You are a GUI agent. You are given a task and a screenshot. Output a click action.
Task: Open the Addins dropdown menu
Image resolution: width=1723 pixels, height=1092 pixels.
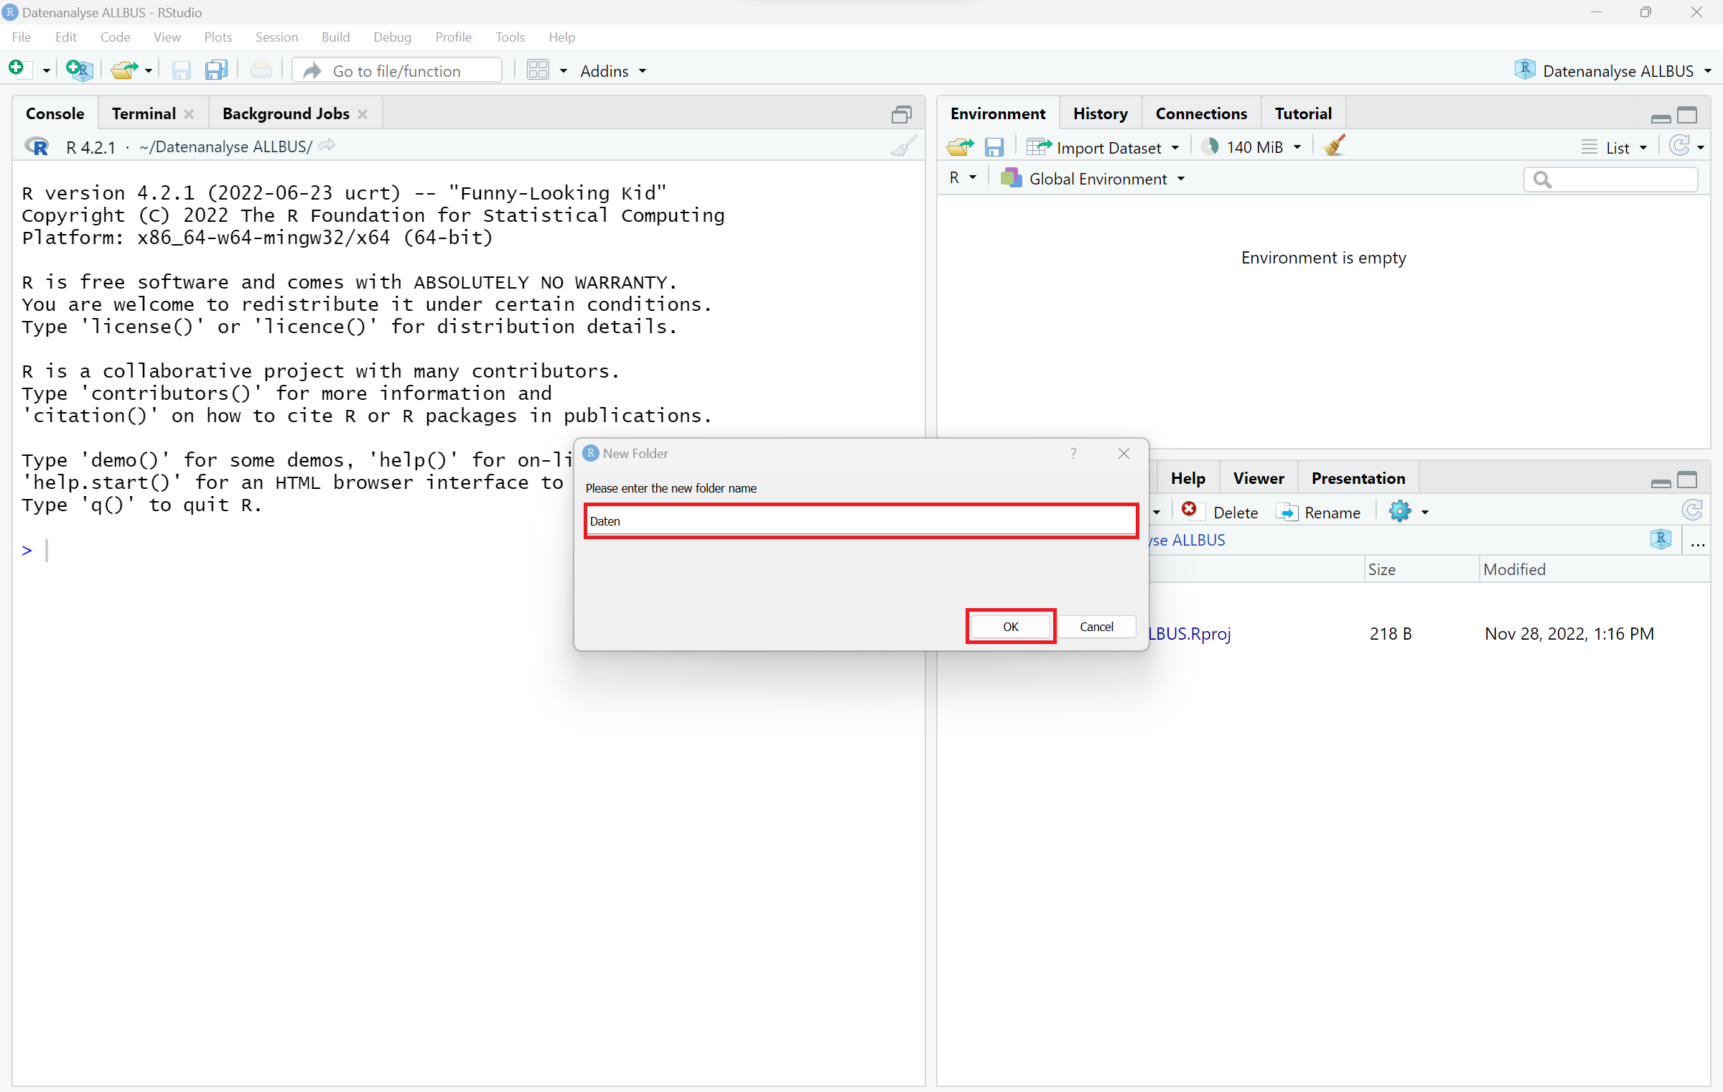[x=612, y=70]
